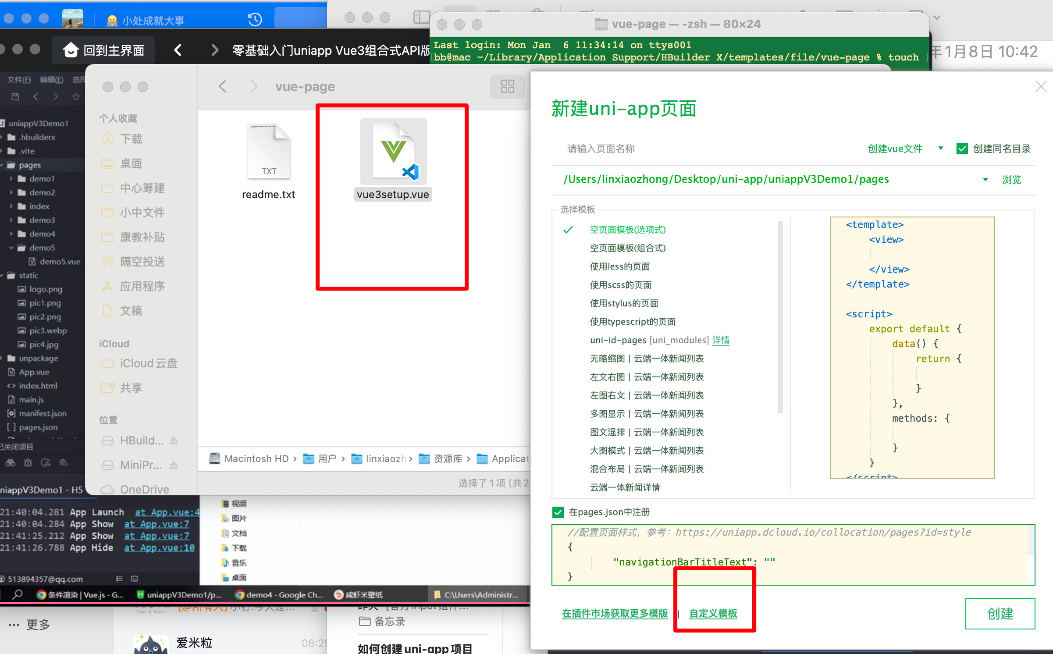Select 空页面模板(组合式) template
1053x654 pixels.
click(x=628, y=248)
